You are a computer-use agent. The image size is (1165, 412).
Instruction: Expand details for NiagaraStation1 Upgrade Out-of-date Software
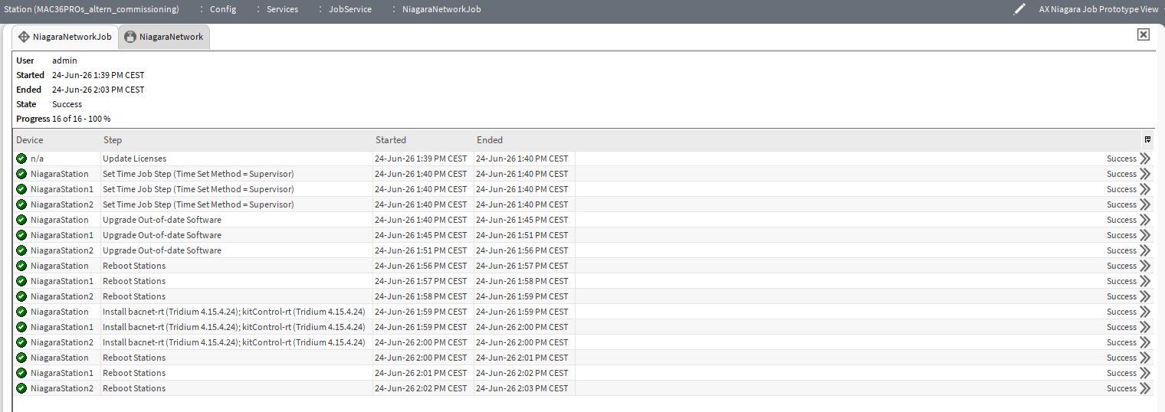click(1145, 235)
